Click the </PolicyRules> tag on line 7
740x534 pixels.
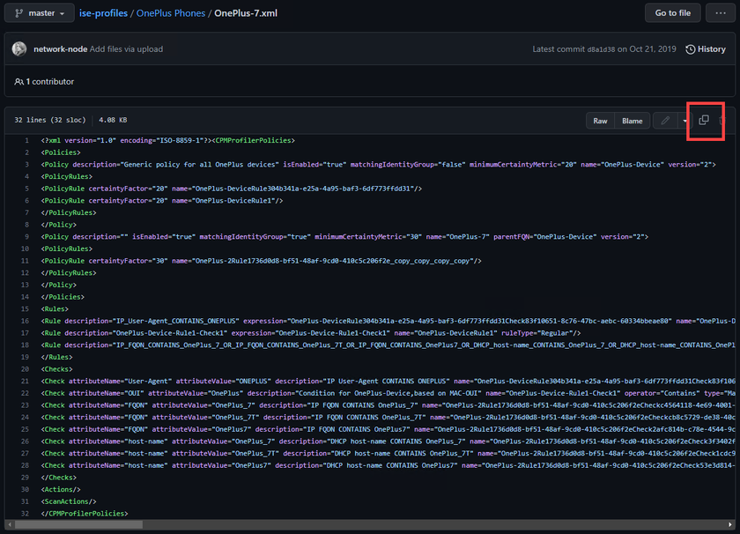pos(69,212)
